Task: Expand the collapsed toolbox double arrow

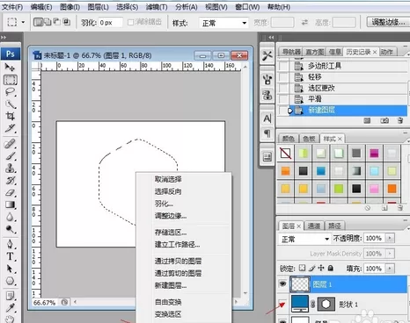Action: click(4, 38)
